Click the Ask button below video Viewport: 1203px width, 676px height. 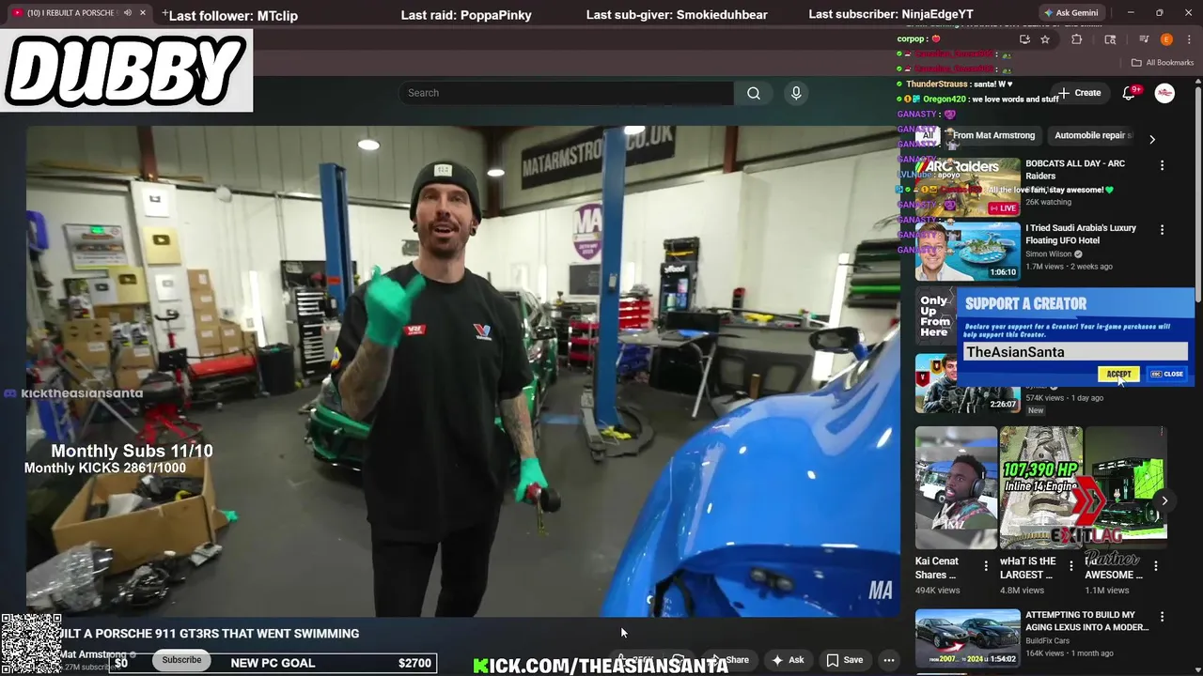788,660
